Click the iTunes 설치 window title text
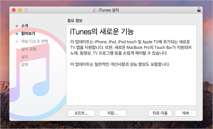The width and height of the screenshot is (213, 129). (x=109, y=10)
